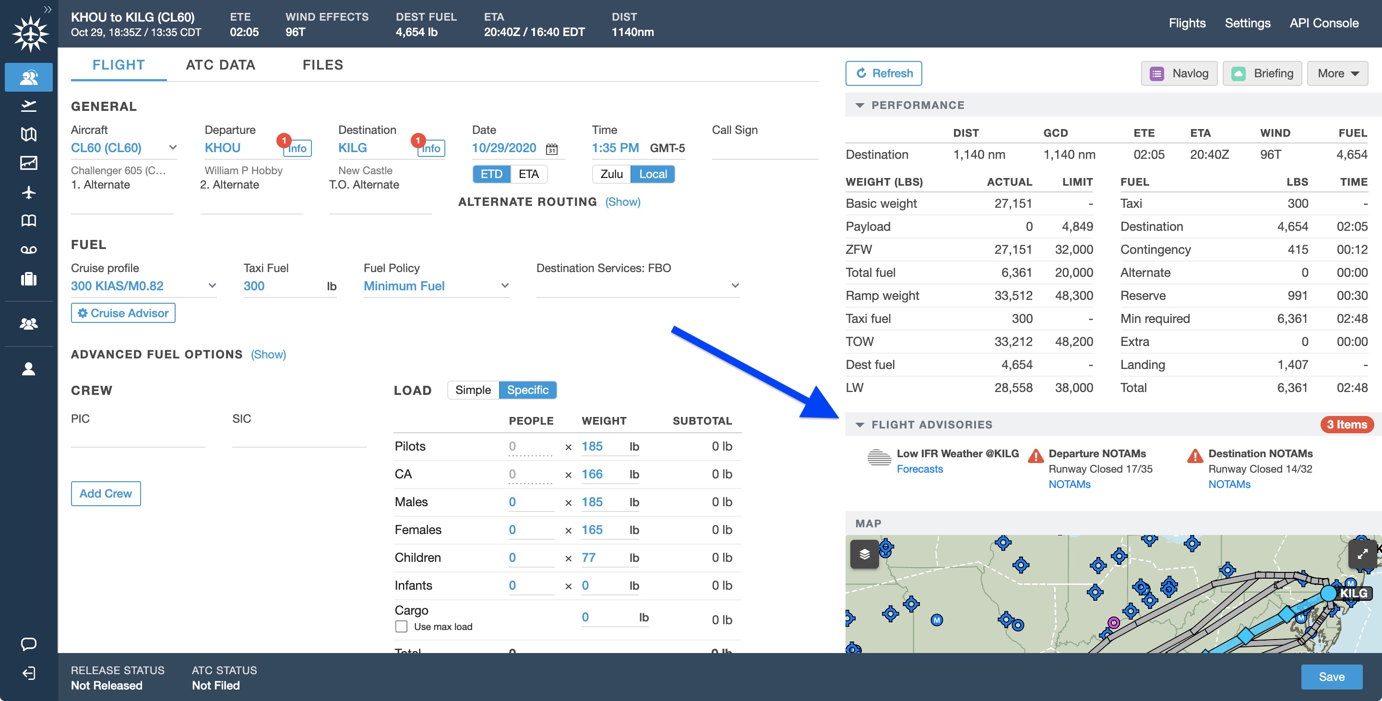Open the voicemail icon in sidebar
The image size is (1382, 701).
(x=28, y=250)
